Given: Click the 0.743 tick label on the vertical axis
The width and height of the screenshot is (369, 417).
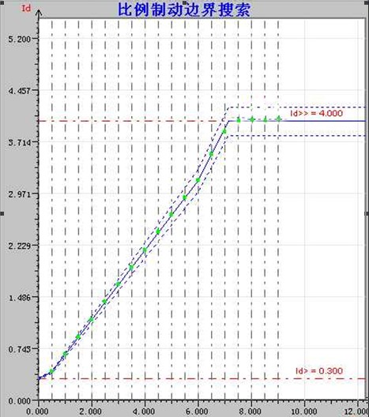Looking at the screenshot, I should 20,349.
